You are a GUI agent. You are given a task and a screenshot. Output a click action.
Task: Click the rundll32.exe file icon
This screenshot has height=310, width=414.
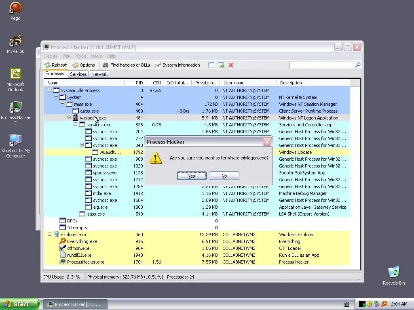63,255
